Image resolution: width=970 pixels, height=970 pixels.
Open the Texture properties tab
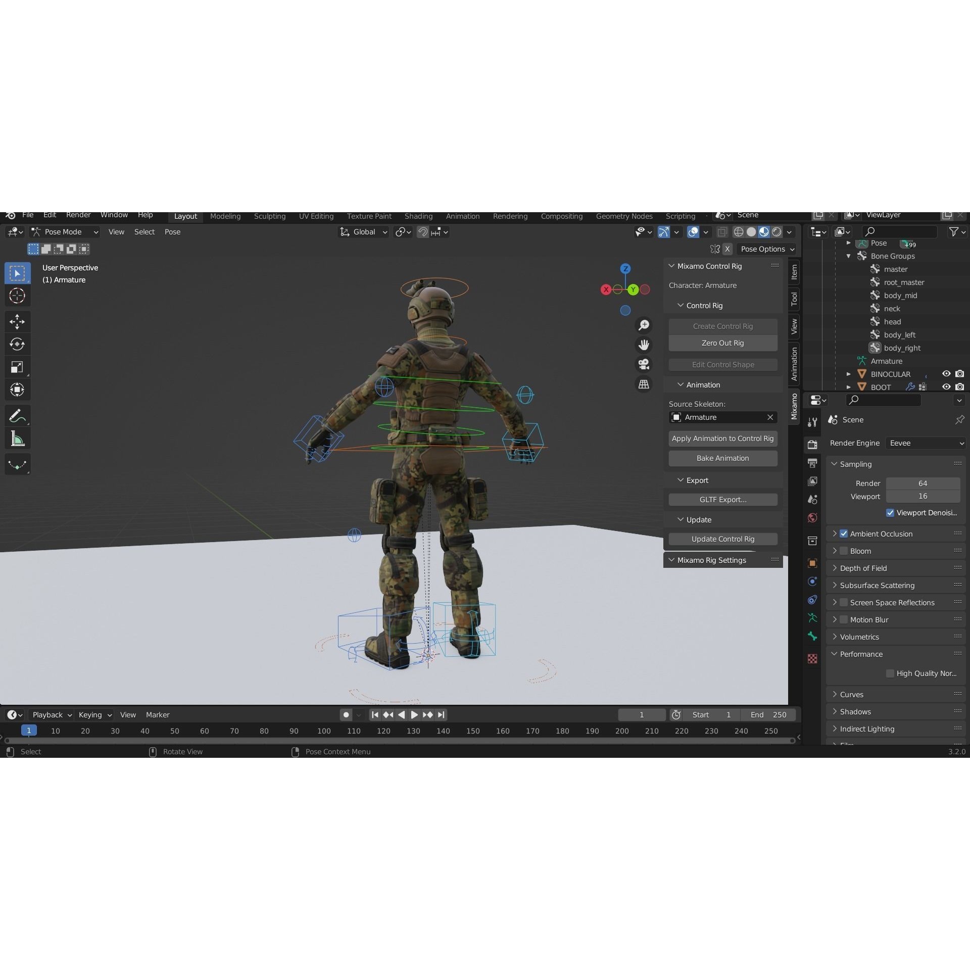click(812, 659)
